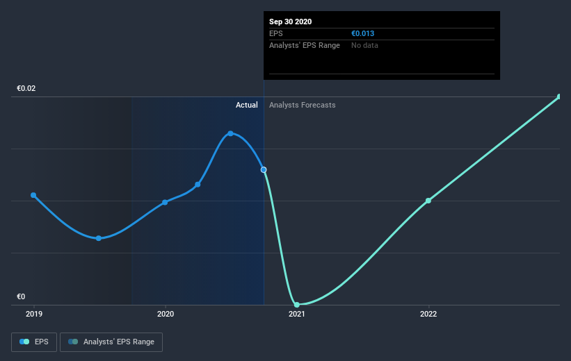Click the 2019 x-axis label
This screenshot has width=571, height=361.
click(x=34, y=314)
